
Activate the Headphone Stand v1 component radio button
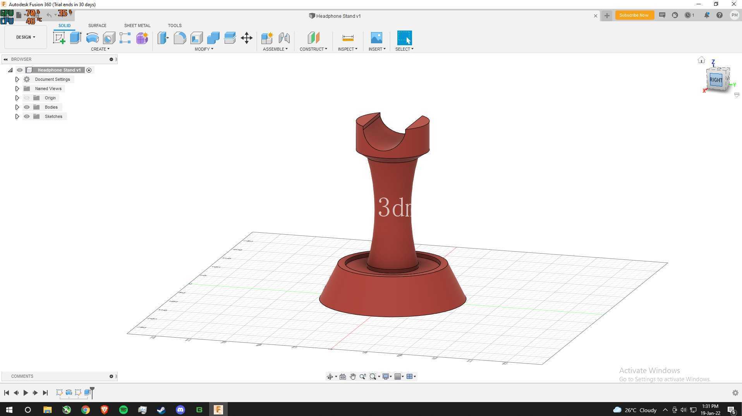pos(89,70)
